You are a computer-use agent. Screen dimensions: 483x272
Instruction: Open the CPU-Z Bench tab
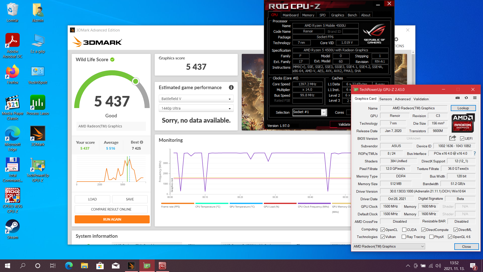(352, 15)
